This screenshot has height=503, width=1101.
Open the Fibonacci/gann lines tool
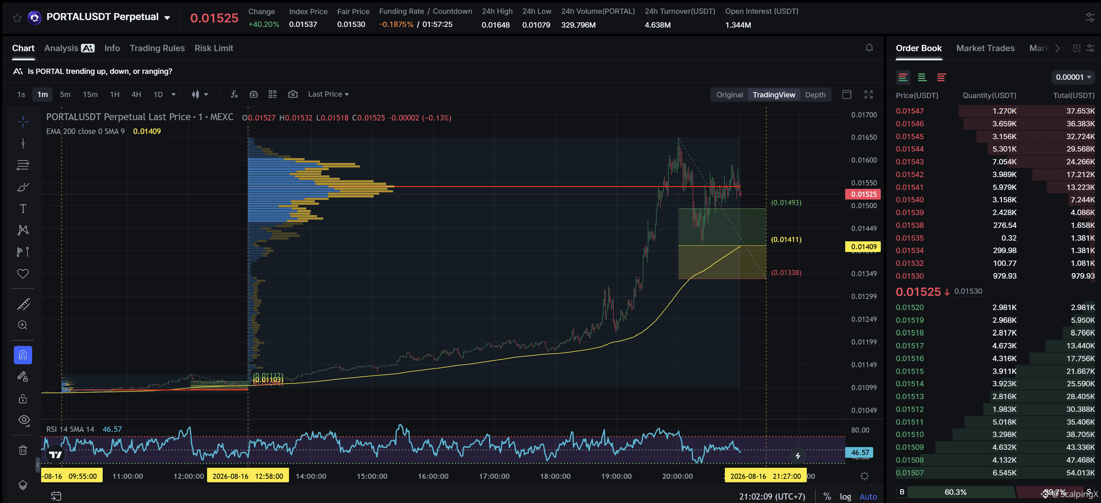tap(23, 165)
